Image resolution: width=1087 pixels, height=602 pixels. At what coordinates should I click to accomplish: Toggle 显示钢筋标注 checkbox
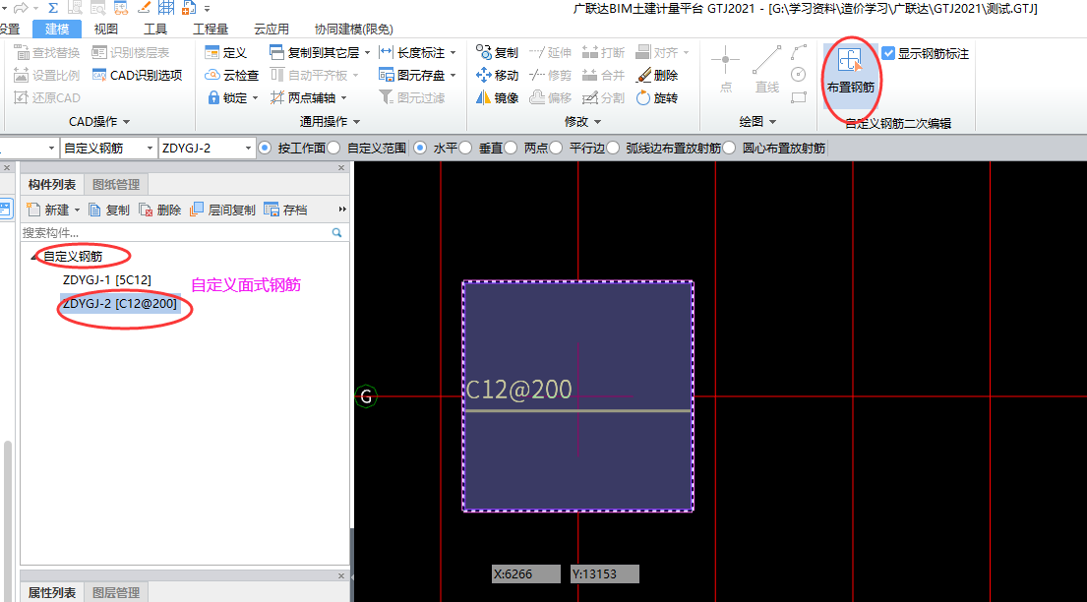pyautogui.click(x=888, y=53)
